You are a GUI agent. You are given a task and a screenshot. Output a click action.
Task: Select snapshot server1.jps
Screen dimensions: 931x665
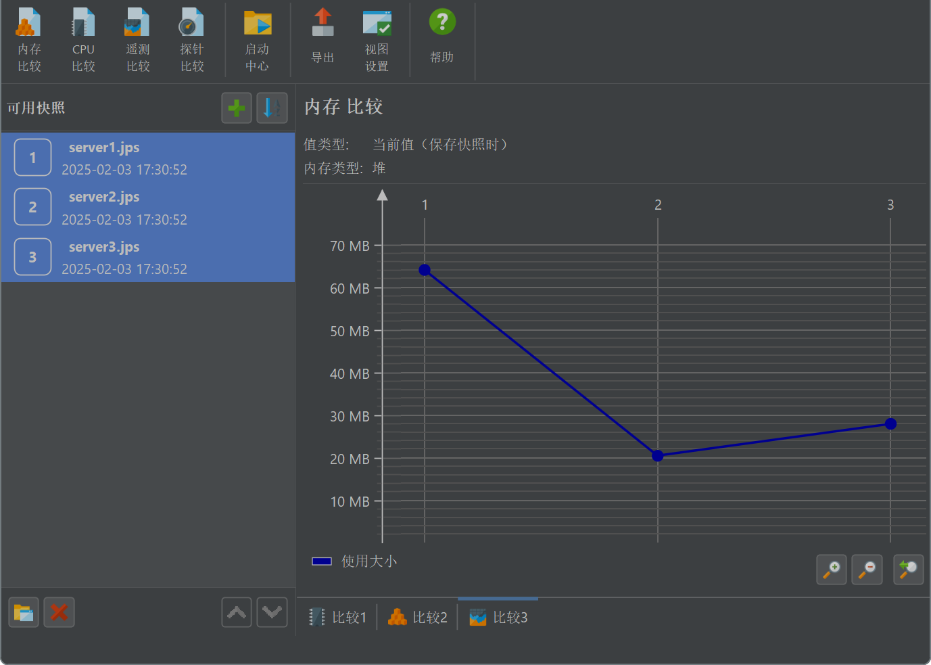pyautogui.click(x=148, y=158)
